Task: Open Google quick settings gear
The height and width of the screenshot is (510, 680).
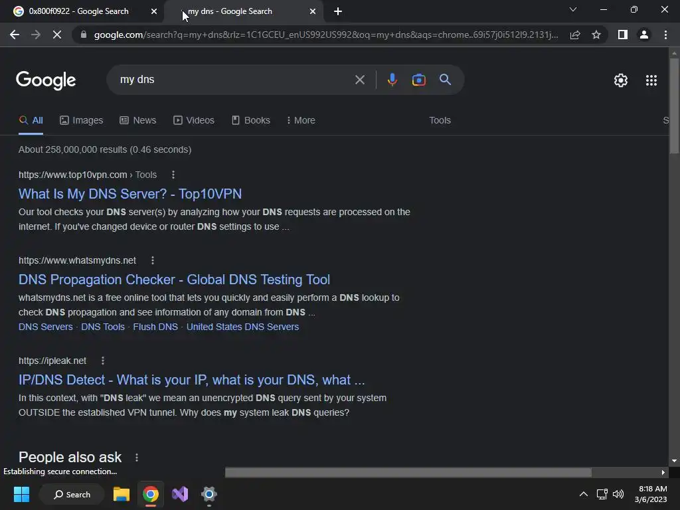Action: [x=621, y=80]
